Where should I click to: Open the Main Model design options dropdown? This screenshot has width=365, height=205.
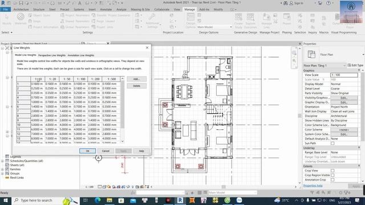tap(214, 27)
